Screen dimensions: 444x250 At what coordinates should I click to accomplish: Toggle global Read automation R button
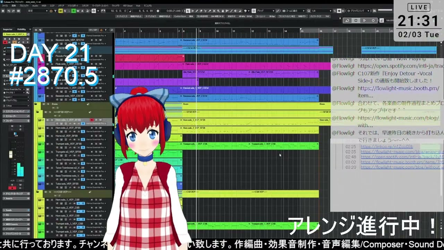(74, 11)
